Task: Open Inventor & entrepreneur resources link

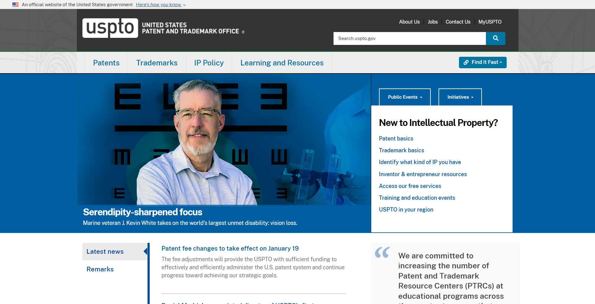Action: tap(423, 174)
